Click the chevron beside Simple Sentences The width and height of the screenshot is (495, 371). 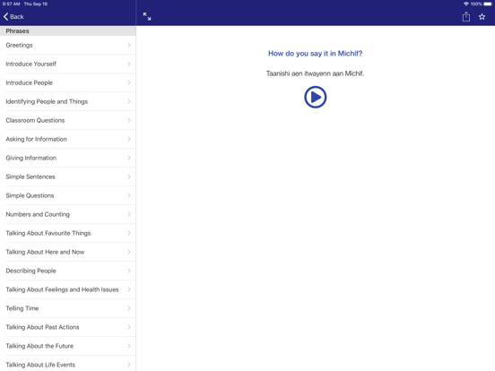[x=129, y=177]
